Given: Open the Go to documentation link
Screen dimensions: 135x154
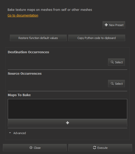Looking at the screenshot, I should pyautogui.click(x=23, y=16).
